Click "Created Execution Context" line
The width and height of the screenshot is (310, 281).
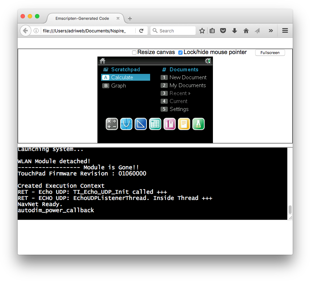61,186
